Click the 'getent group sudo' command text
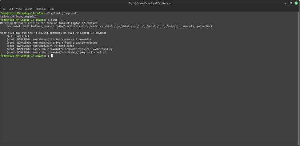Screen dimensions: 300x146 pyautogui.click(x=64, y=13)
